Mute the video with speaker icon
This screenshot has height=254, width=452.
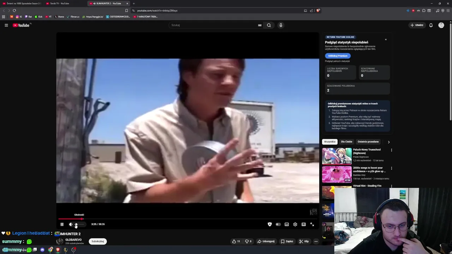(x=71, y=224)
